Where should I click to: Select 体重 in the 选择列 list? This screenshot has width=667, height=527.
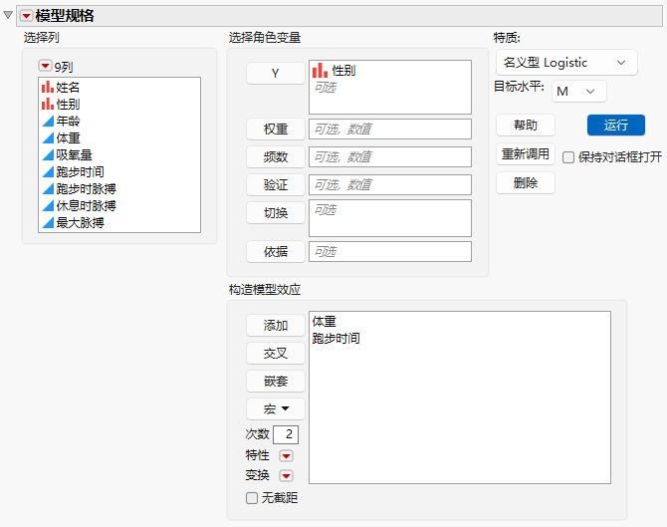coord(119,137)
